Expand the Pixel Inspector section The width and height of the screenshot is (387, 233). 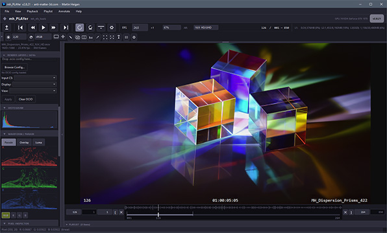(x=30, y=223)
